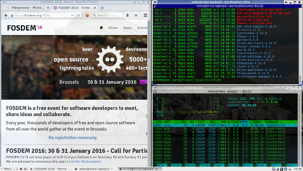Click in the Firefox search field
The height and width of the screenshot is (171, 303).
[107, 15]
